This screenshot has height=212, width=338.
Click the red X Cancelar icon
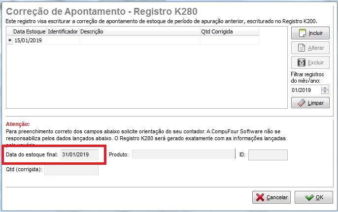pyautogui.click(x=260, y=197)
